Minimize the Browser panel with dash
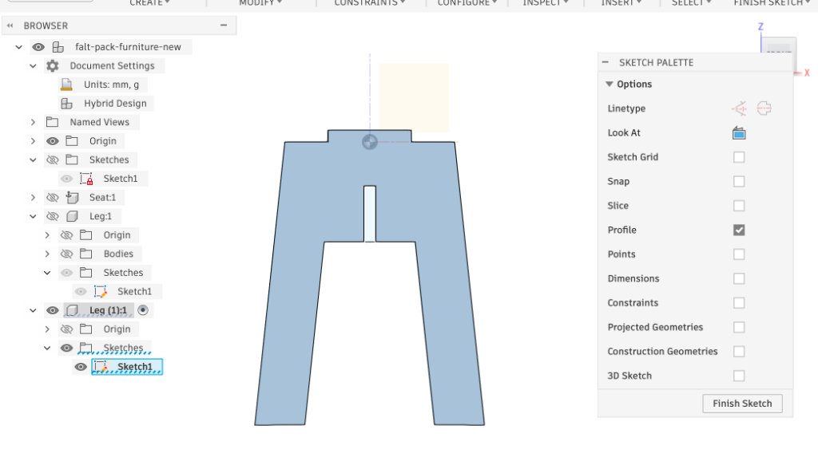 (224, 25)
